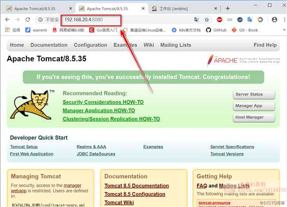Click the Tomcat cat mascot image
The width and height of the screenshot is (287, 207).
[32, 105]
